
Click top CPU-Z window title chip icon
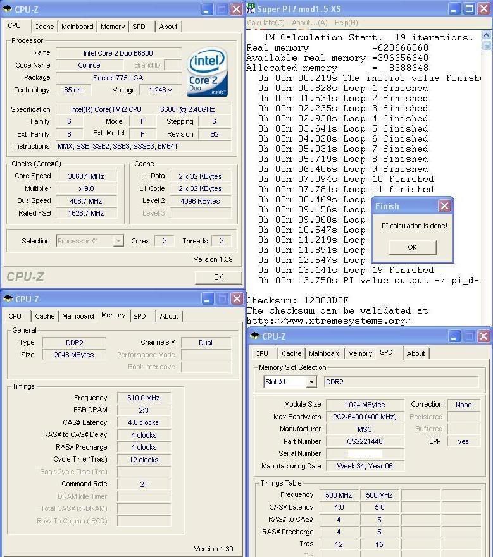(7, 9)
